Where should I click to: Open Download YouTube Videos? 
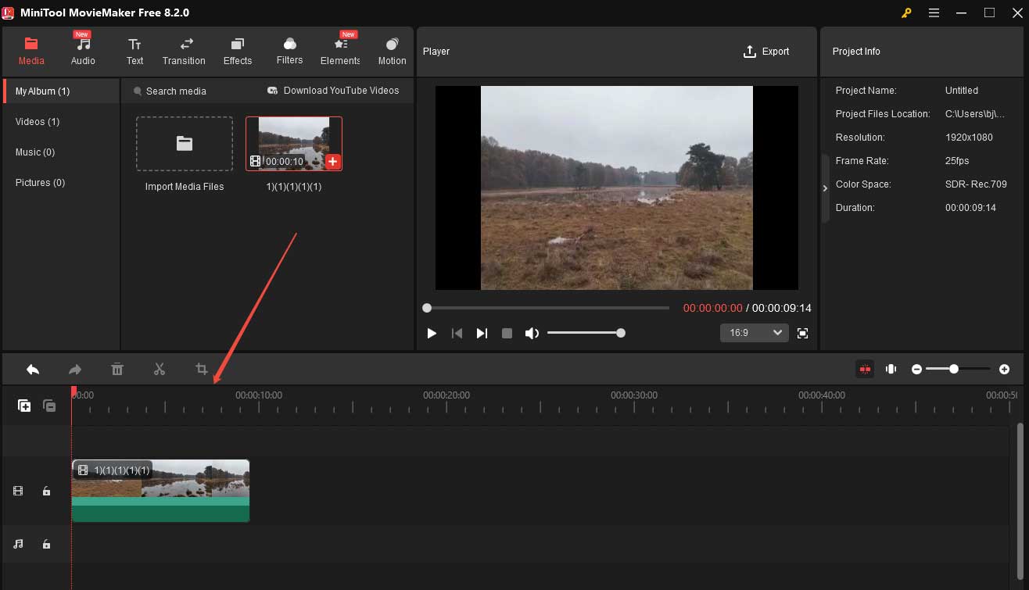click(333, 91)
